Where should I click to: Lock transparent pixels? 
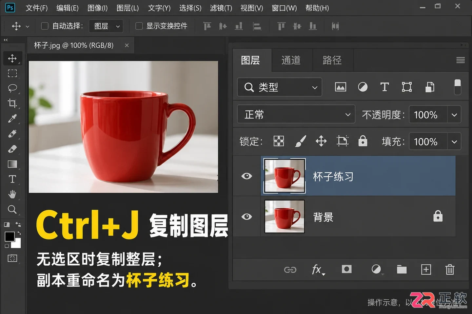click(x=279, y=141)
